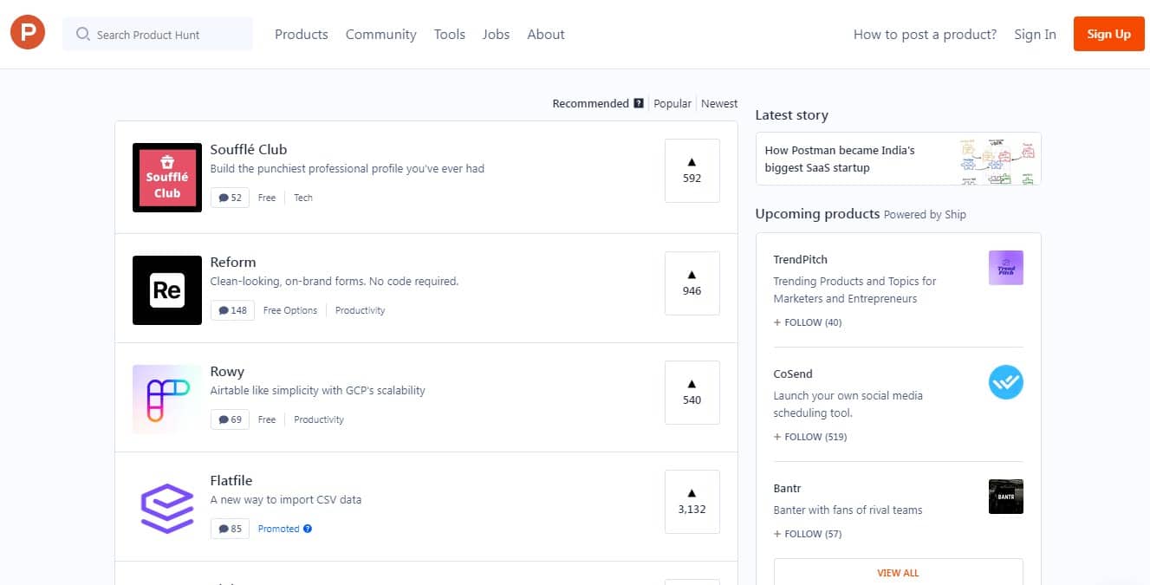Screen dimensions: 1150x585
Task: Click the Promoted label on Flatfile
Action: [x=278, y=529]
